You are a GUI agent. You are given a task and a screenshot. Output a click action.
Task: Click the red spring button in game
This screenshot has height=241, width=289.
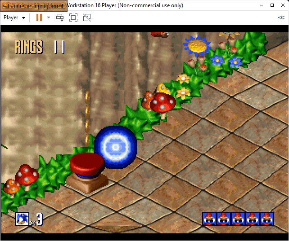[87, 166]
